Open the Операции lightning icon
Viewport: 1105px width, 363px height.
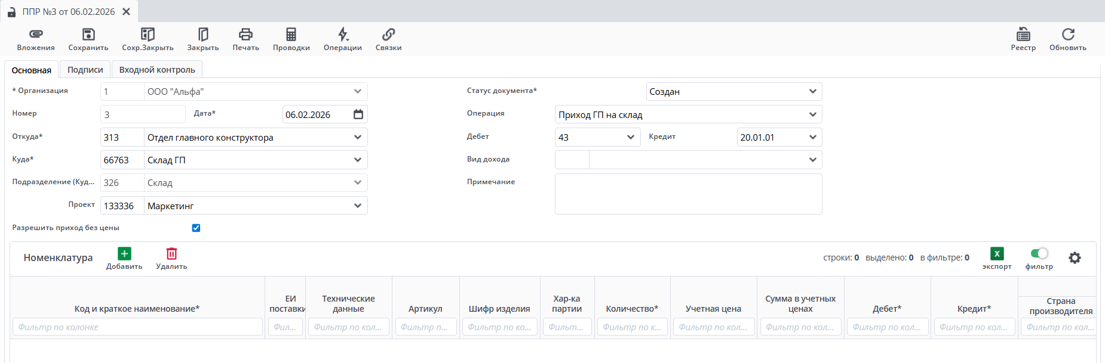[x=343, y=35]
